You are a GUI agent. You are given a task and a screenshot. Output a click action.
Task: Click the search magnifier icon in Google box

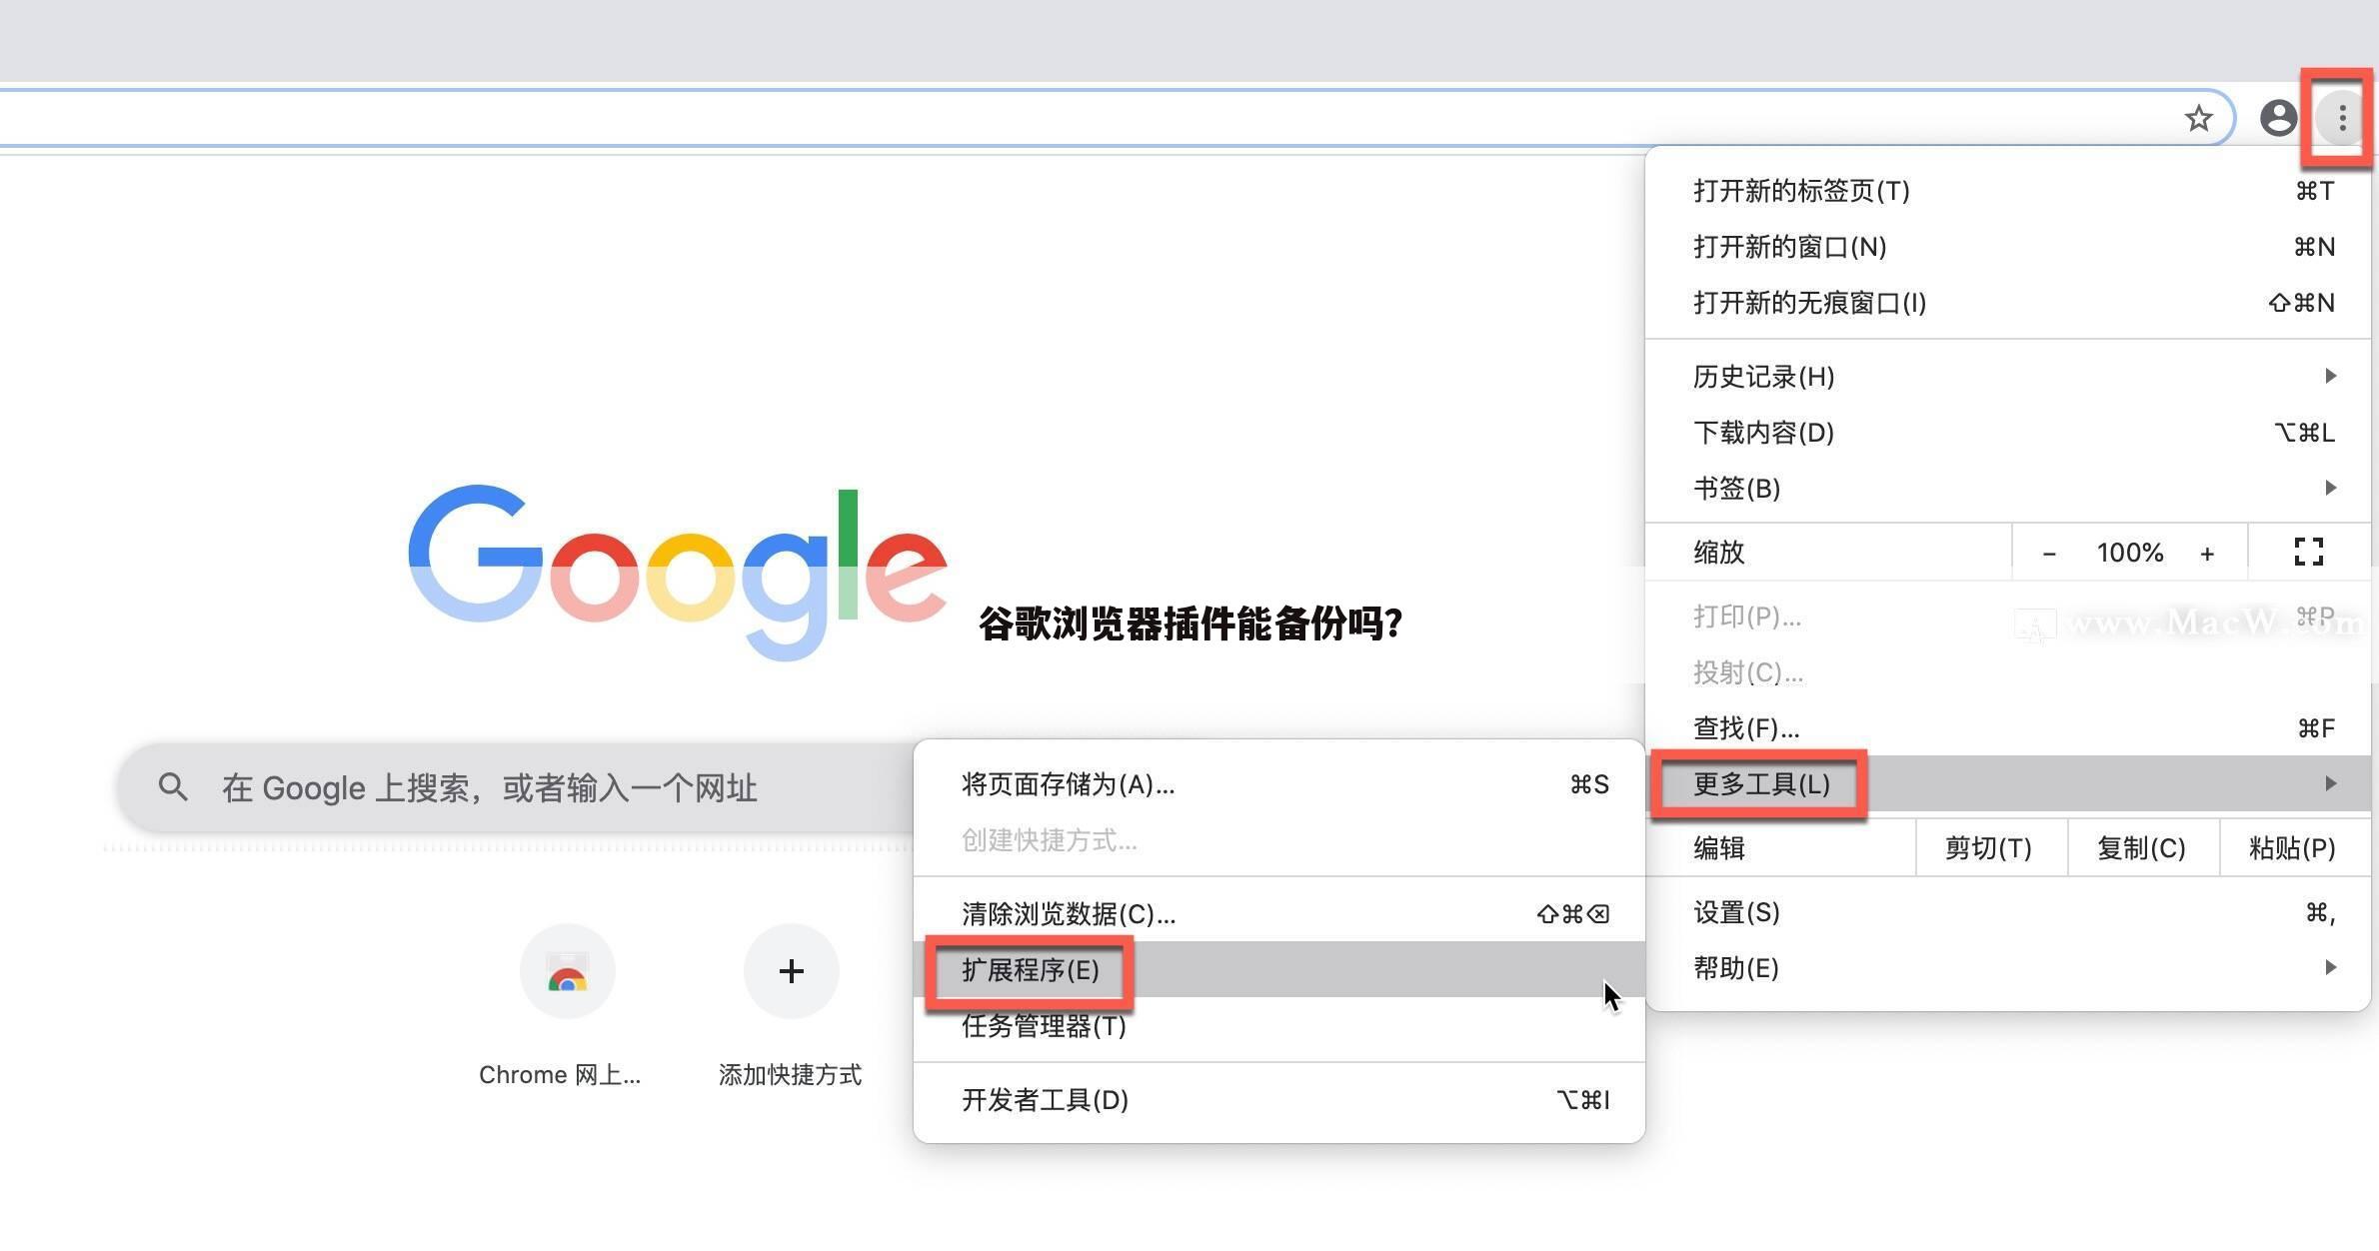[x=173, y=787]
